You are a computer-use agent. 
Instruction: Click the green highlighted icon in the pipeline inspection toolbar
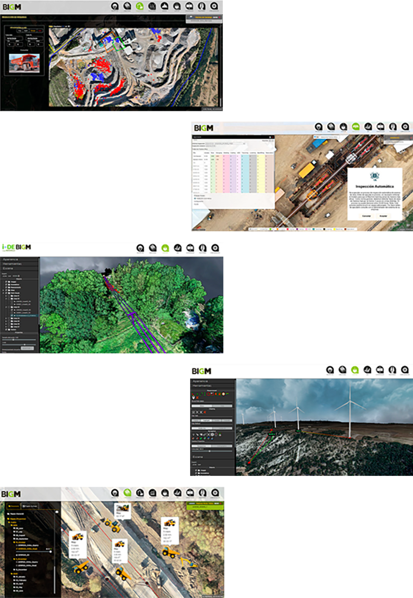click(355, 127)
